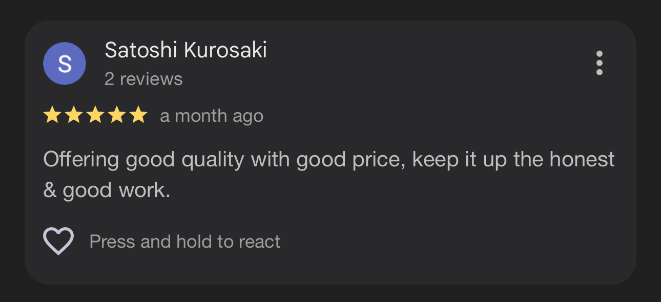The height and width of the screenshot is (302, 661).
Task: Click the "& good work." text line
Action: click(107, 190)
